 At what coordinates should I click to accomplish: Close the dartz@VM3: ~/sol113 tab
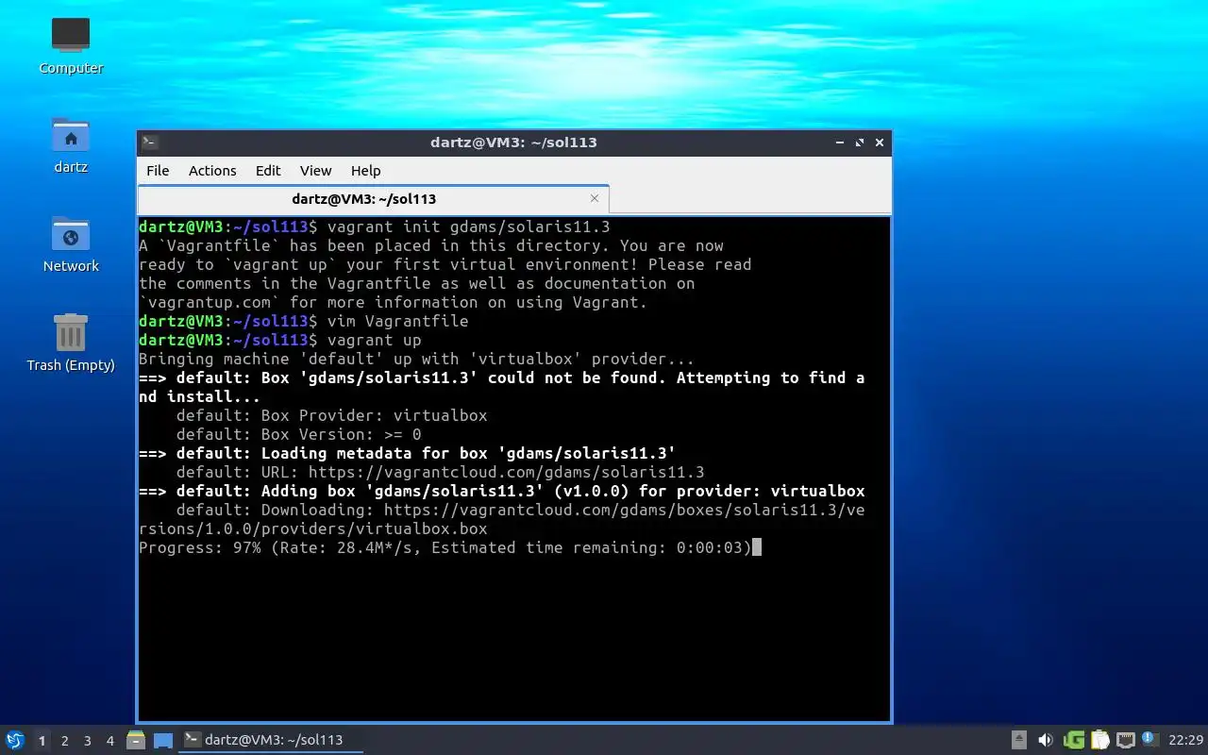click(x=595, y=198)
